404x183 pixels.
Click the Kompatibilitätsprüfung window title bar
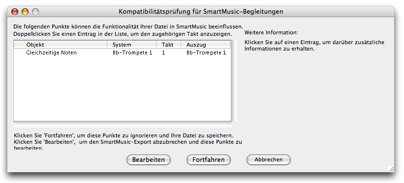(201, 12)
